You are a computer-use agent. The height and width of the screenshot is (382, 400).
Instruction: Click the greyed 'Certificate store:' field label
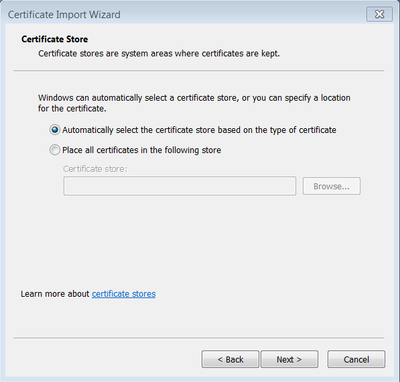coord(95,169)
